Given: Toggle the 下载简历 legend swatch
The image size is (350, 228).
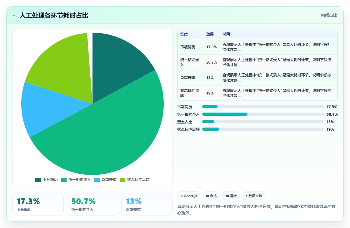Looking at the screenshot, I should pyautogui.click(x=38, y=180).
